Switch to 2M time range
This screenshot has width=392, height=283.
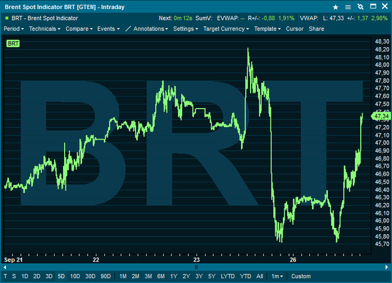135,276
